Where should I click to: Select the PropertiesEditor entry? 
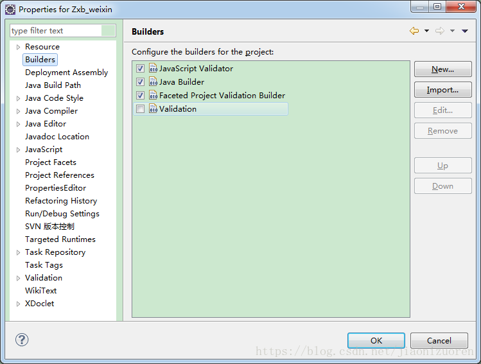coord(55,188)
